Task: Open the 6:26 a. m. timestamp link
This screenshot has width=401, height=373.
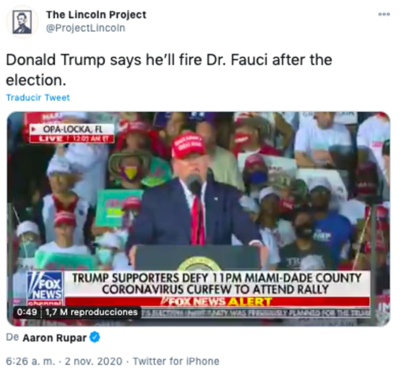Action: pyautogui.click(x=30, y=361)
